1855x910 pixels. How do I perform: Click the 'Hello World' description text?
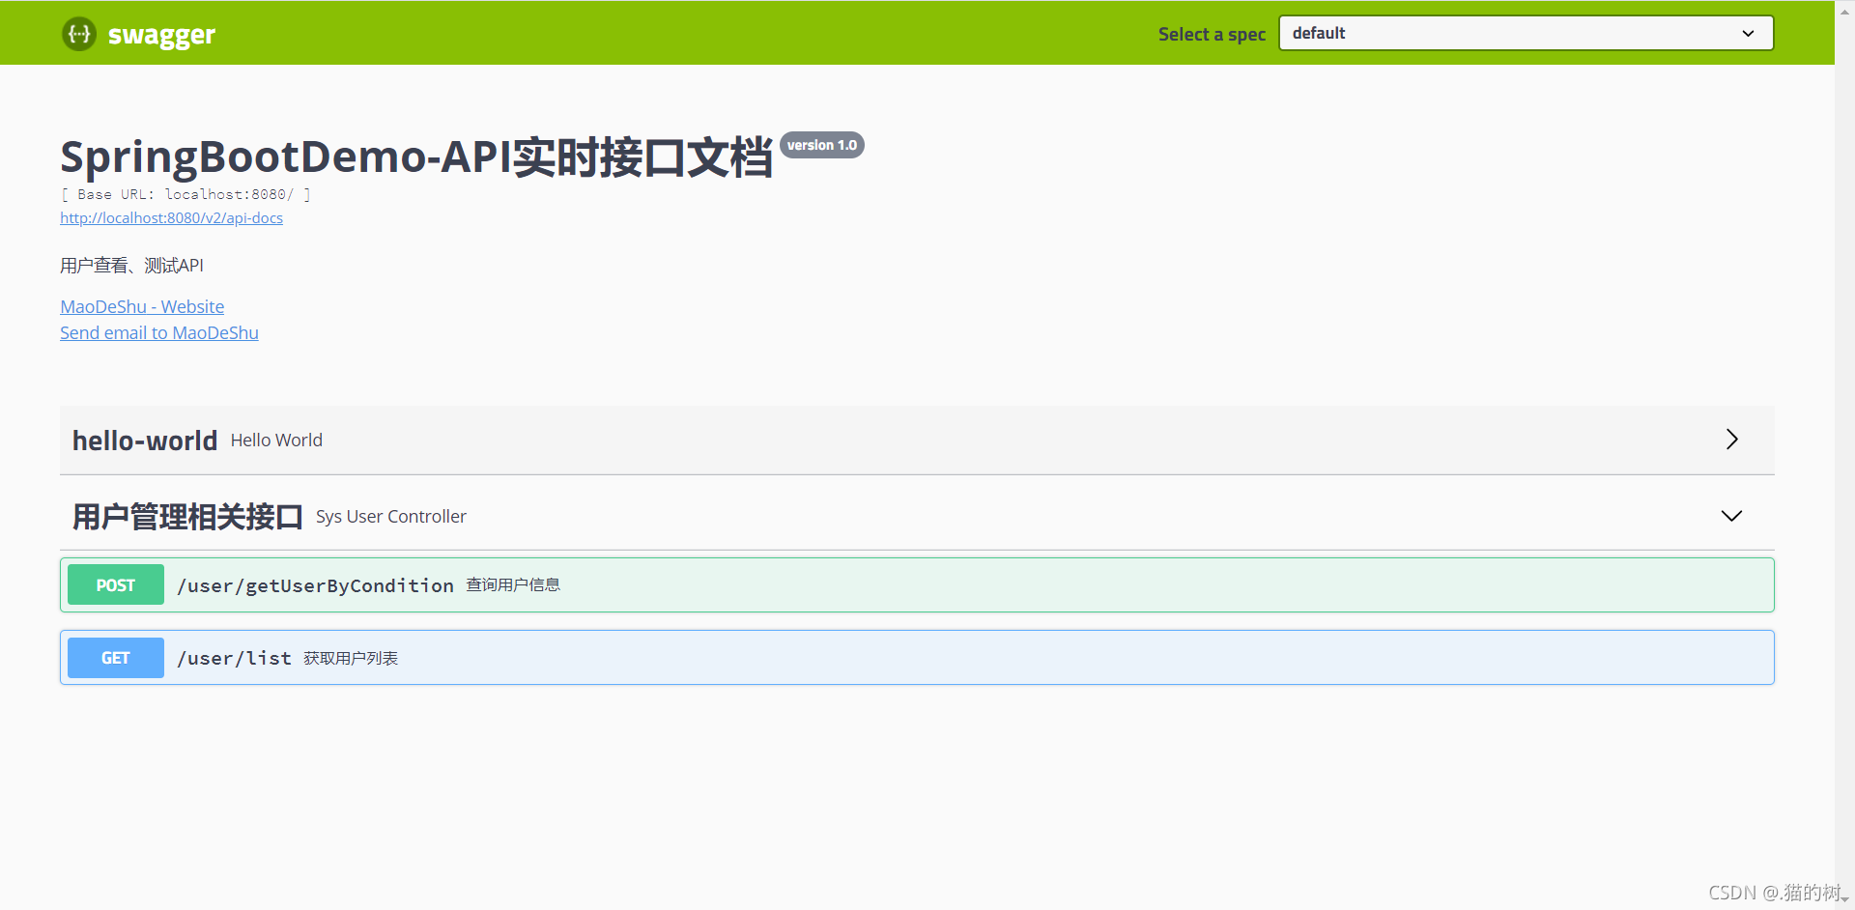276,441
